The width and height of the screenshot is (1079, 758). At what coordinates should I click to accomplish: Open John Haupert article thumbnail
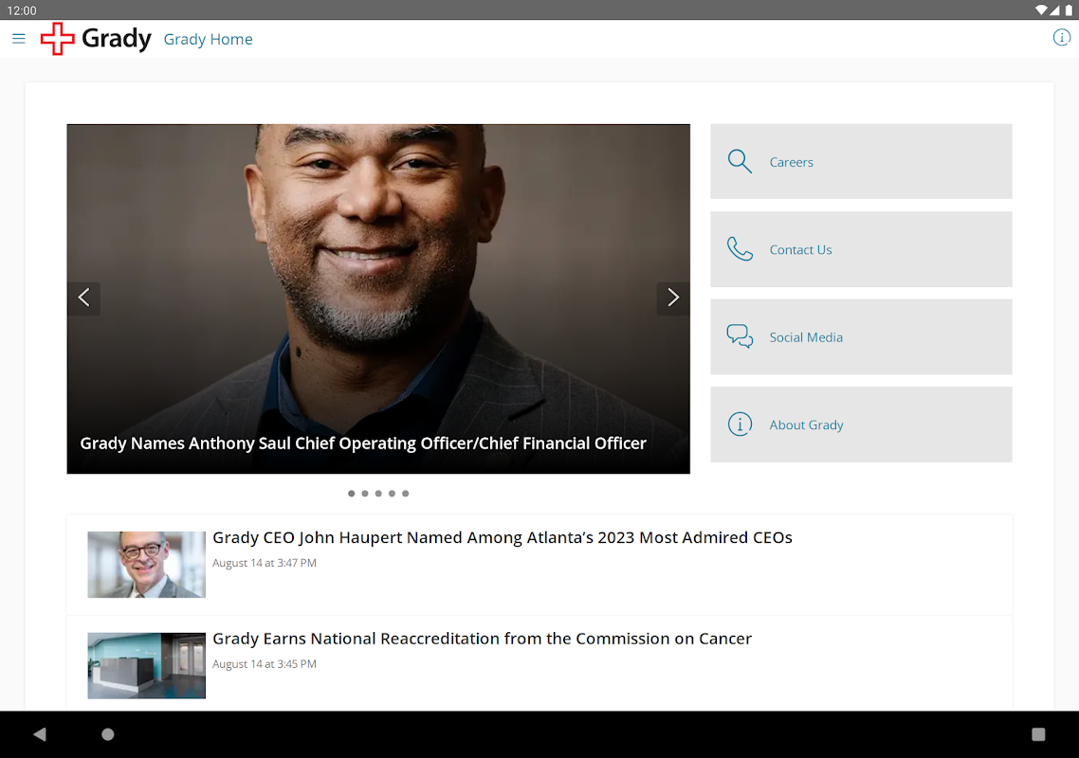tap(147, 564)
